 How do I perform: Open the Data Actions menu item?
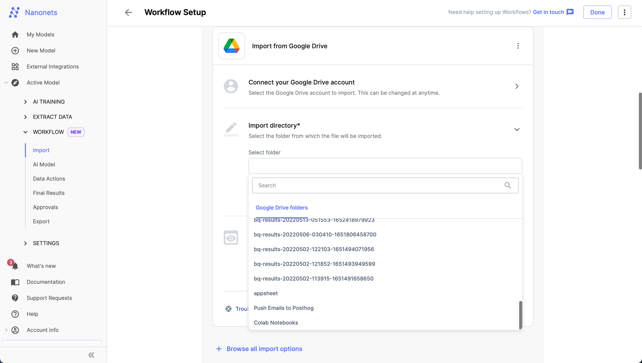(49, 179)
